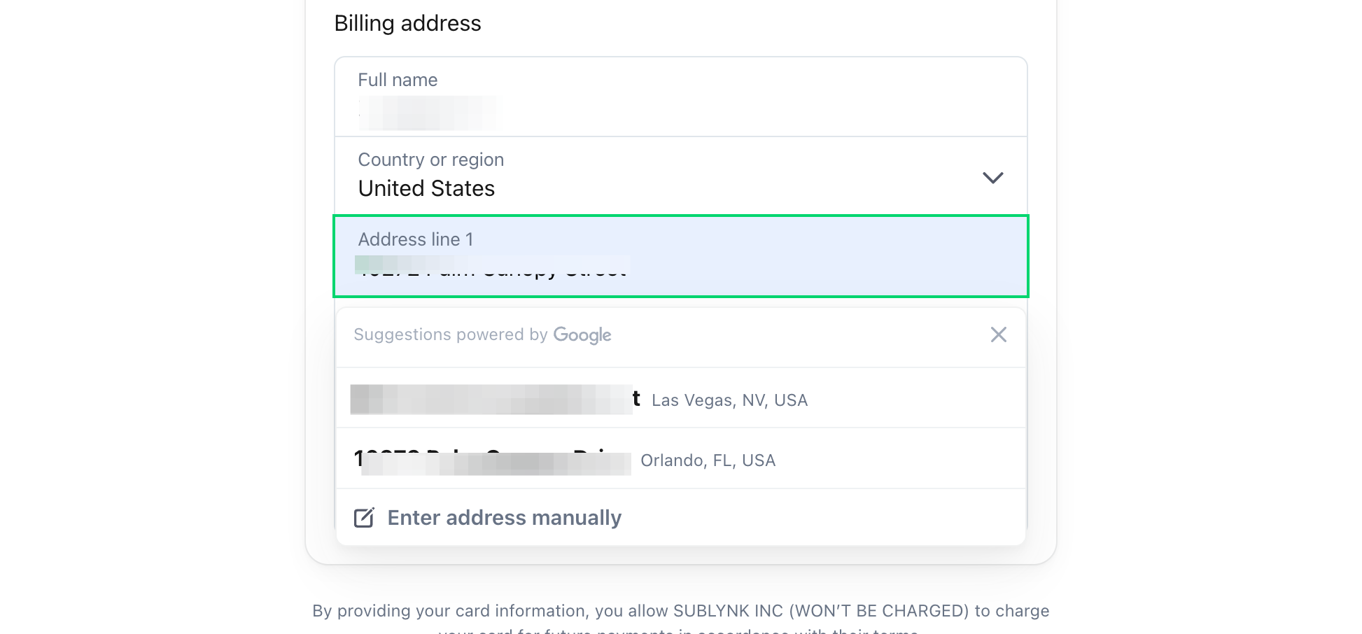Click the SUBLYNK INC card disclaimer text

(681, 611)
